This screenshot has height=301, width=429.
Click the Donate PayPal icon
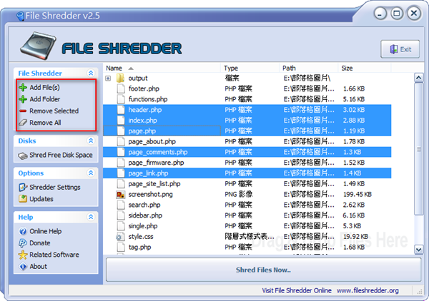23,243
